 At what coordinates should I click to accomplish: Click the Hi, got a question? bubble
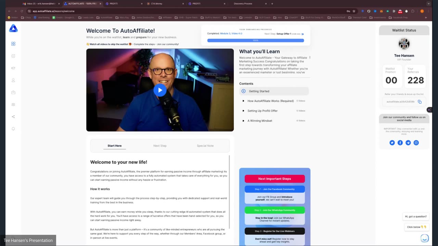(416, 217)
